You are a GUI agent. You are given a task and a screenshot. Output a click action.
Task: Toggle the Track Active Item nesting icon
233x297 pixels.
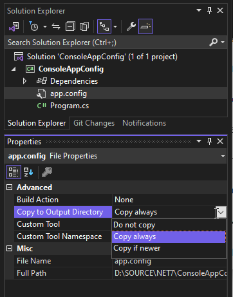point(104,26)
